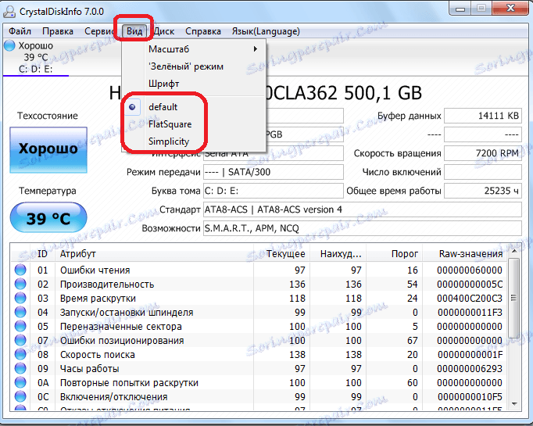Viewport: 533px width, 426px height.
Task: Open the Файл menu
Action: pos(20,31)
